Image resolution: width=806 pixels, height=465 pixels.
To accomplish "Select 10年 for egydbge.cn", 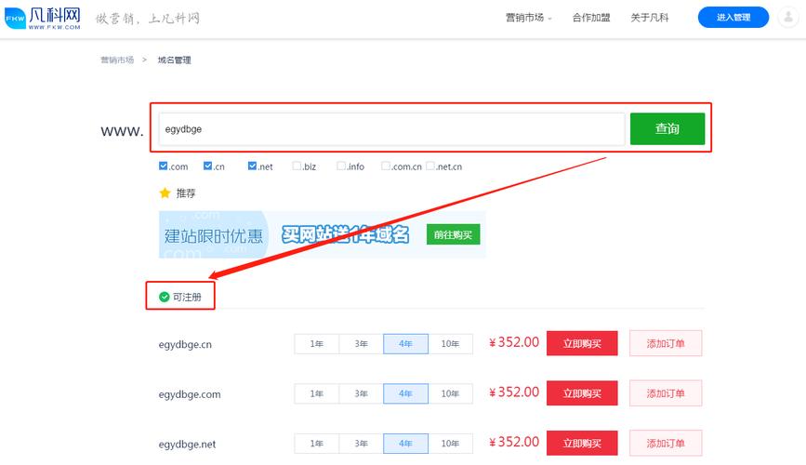I will pyautogui.click(x=450, y=343).
